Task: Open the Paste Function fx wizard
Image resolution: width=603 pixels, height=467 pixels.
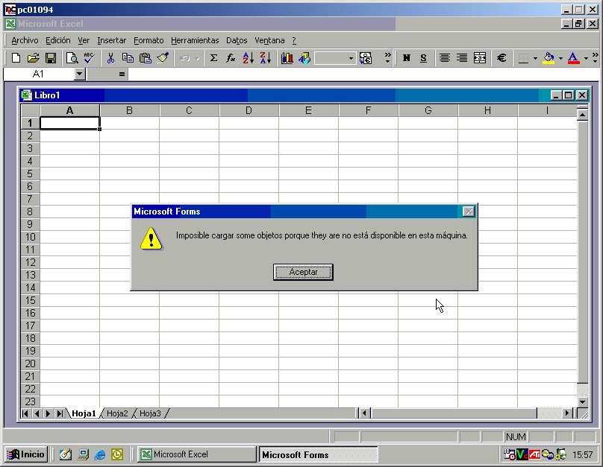Action: (x=231, y=58)
